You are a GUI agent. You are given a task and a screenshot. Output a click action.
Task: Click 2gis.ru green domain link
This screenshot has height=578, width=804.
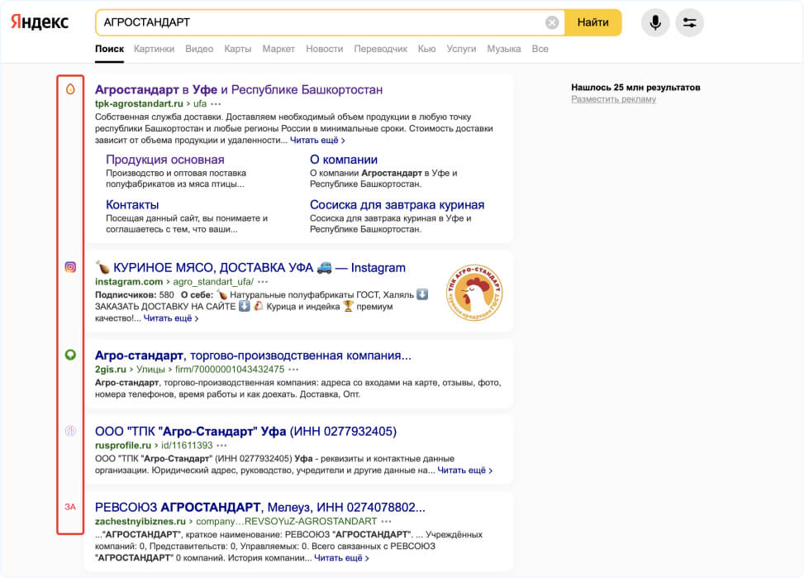tap(110, 370)
